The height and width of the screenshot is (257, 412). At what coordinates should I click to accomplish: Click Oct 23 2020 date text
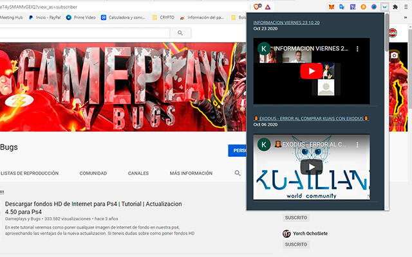(x=265, y=28)
